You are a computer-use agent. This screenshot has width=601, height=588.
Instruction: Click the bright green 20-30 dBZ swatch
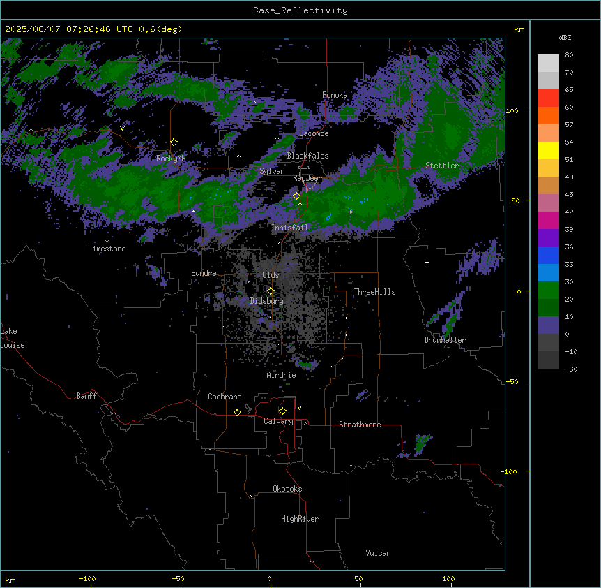pyautogui.click(x=548, y=291)
